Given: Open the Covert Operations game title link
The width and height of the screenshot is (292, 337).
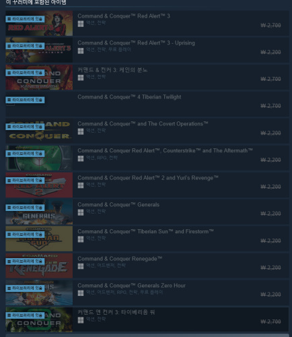Looking at the screenshot, I should click(x=143, y=124).
